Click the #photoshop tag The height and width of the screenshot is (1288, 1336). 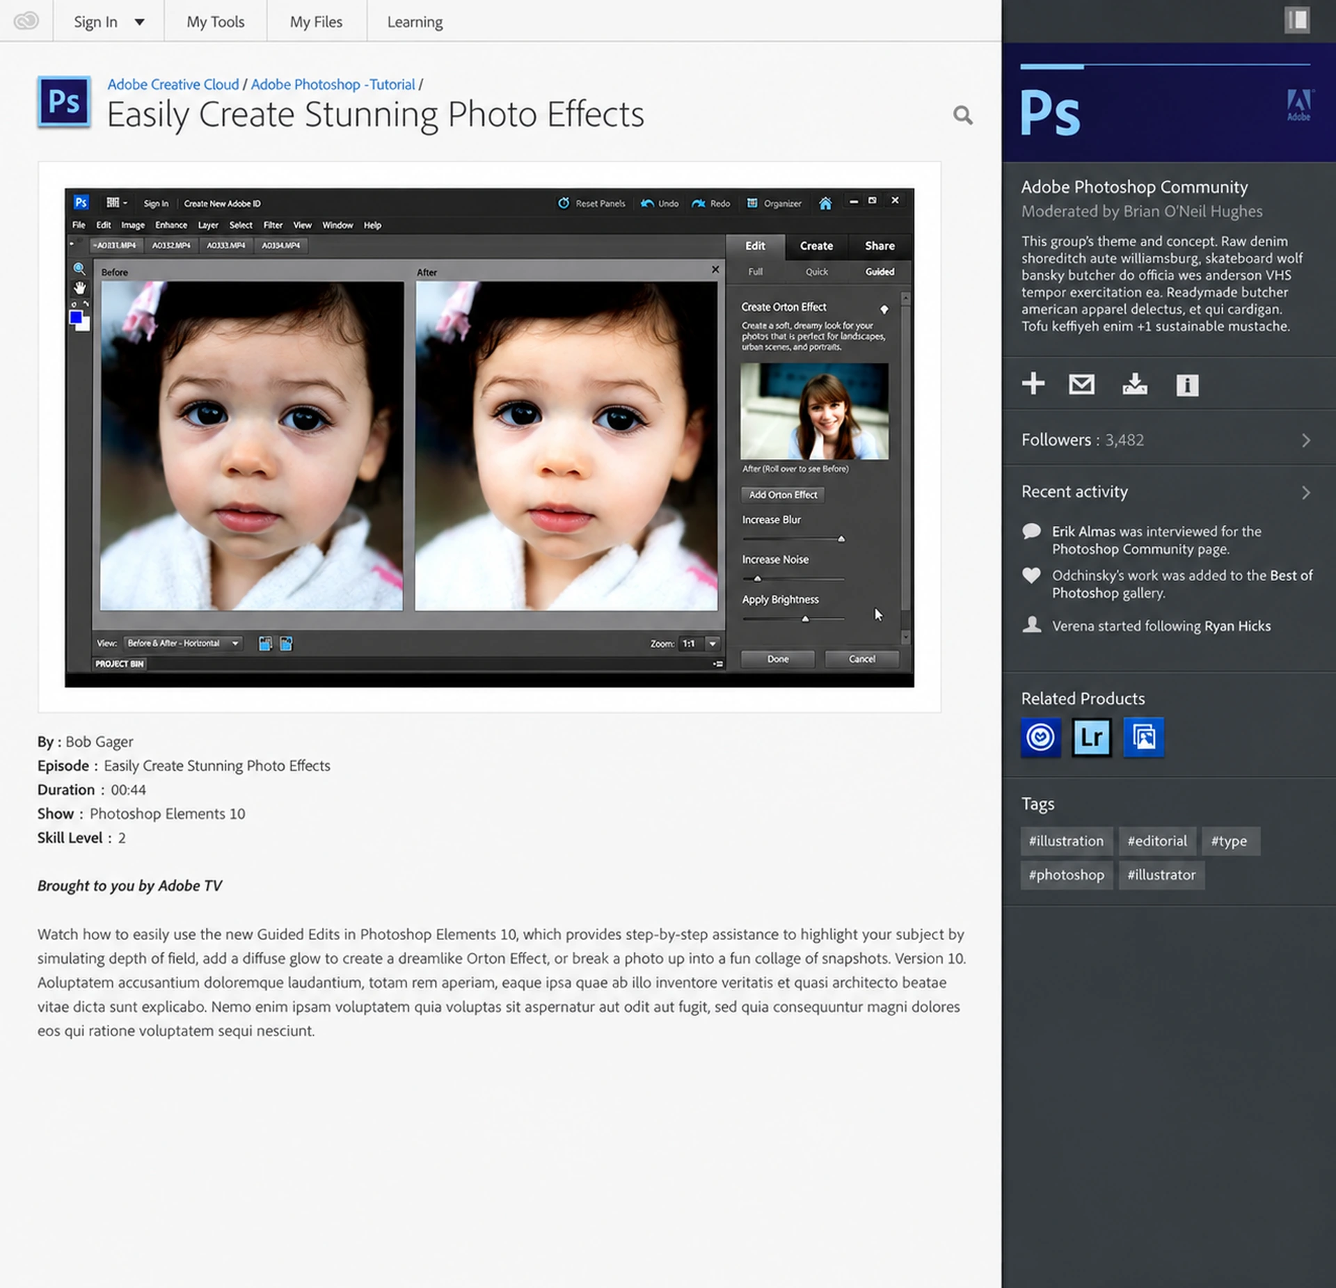[x=1066, y=875]
